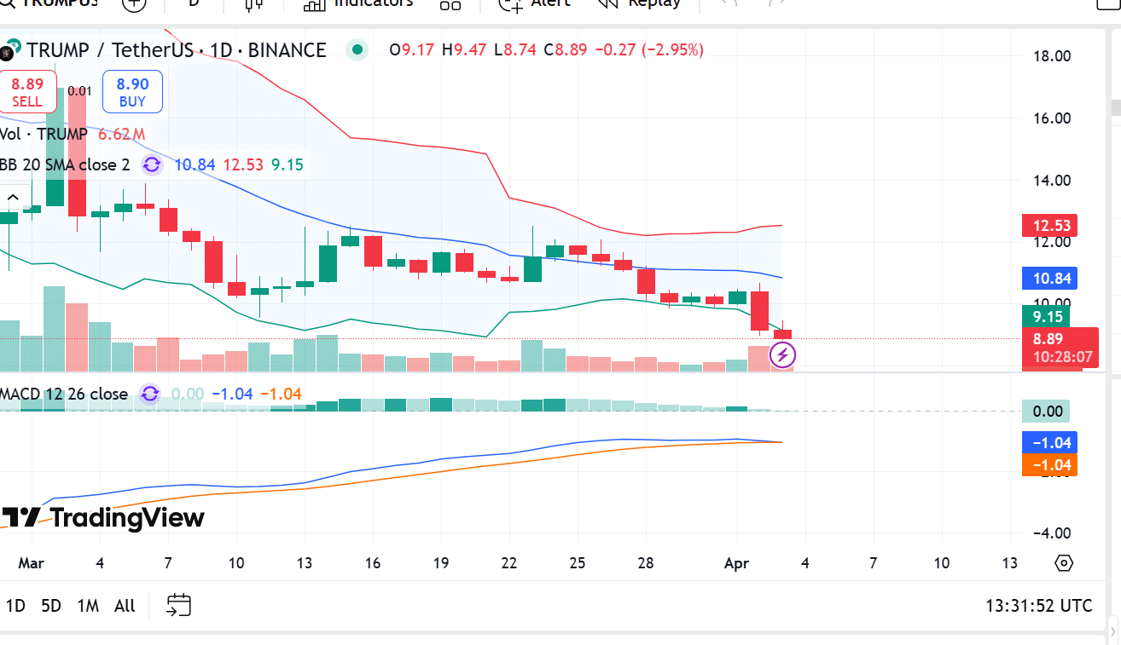Click the BB indicator refresh icon
This screenshot has height=645, width=1121.
(x=152, y=164)
